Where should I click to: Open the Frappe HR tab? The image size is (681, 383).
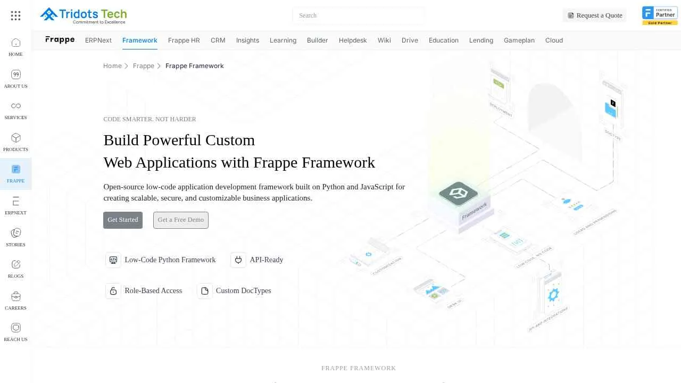184,40
